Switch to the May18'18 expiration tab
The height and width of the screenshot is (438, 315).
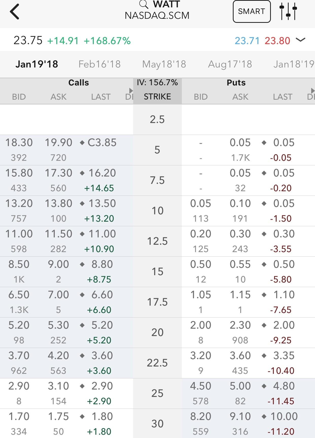[164, 64]
